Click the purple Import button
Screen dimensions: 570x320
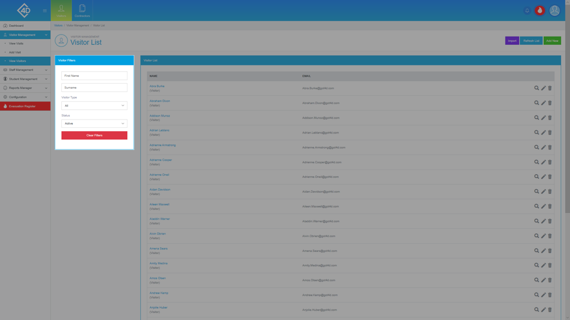click(x=512, y=41)
